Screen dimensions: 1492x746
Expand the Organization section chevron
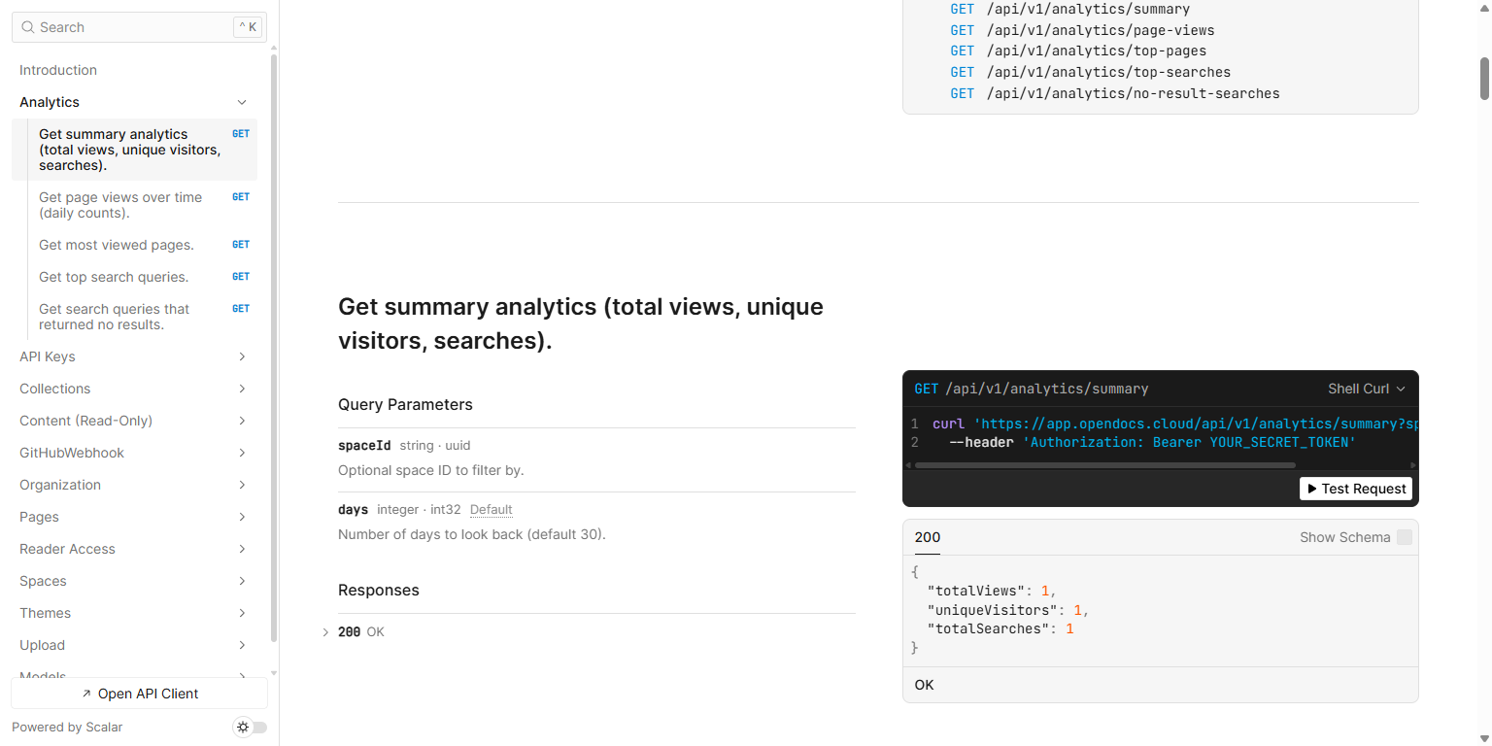[242, 485]
